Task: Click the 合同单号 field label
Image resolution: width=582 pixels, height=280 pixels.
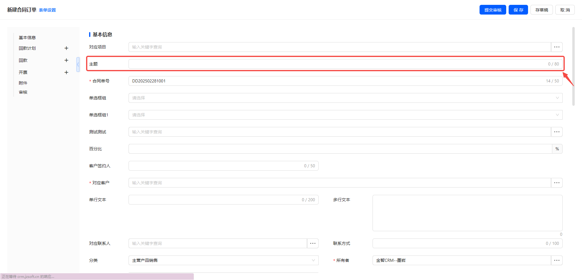Action: (101, 81)
